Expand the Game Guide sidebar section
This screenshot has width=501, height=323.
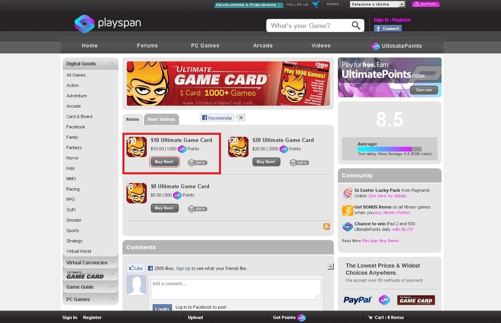(112, 287)
